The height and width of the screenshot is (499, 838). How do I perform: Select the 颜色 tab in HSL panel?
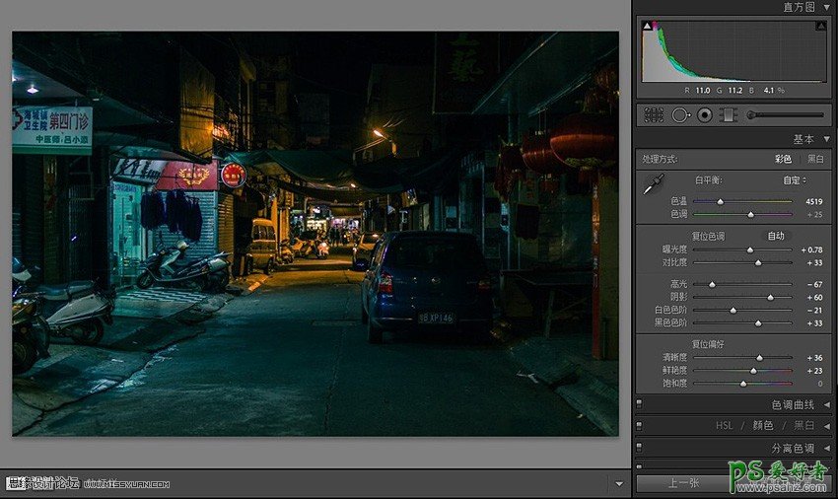coord(762,426)
